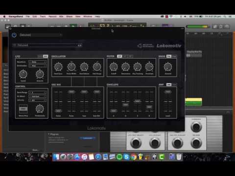The width and height of the screenshot is (235, 176).
Task: Open the File menu
Action: click(x=28, y=17)
